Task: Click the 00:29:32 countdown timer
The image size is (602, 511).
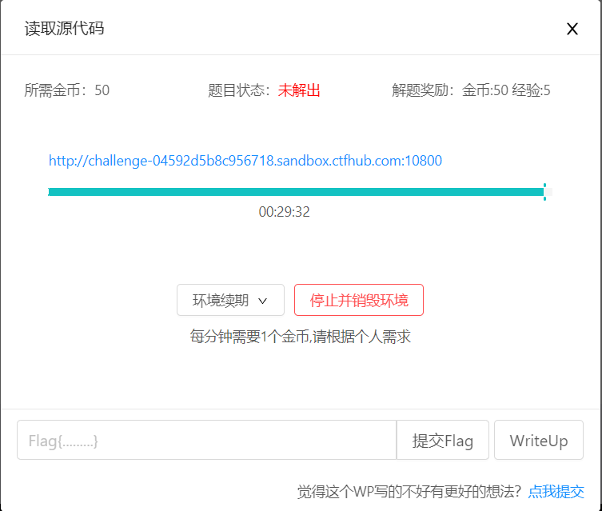Action: click(284, 212)
